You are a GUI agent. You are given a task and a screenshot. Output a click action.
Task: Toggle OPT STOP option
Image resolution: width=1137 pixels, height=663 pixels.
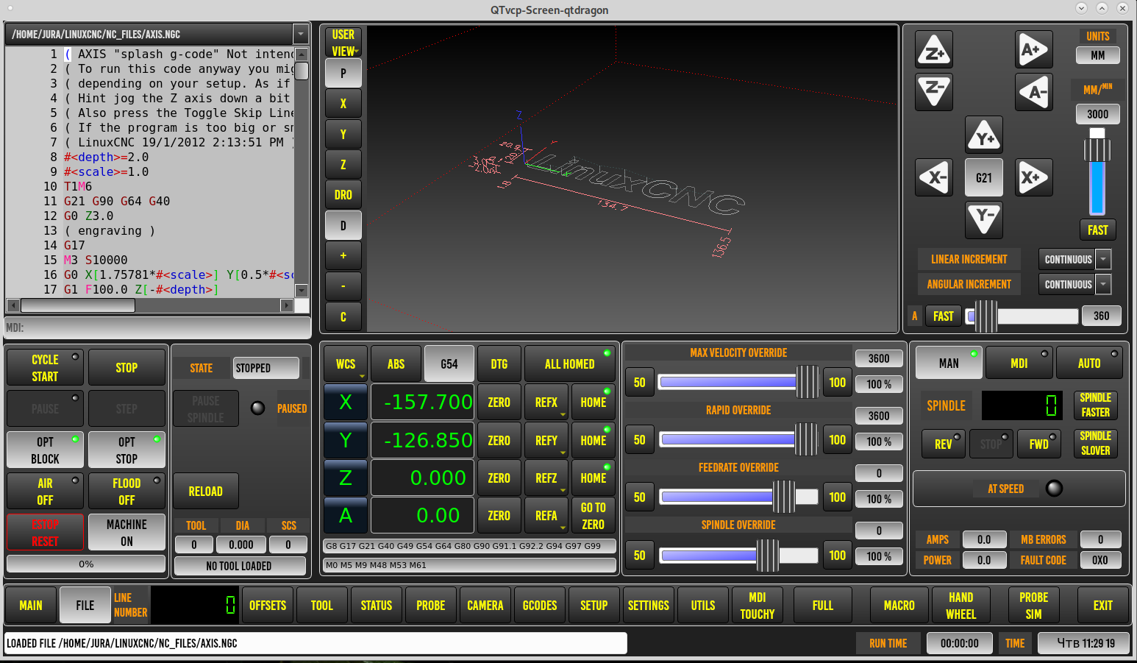[126, 450]
